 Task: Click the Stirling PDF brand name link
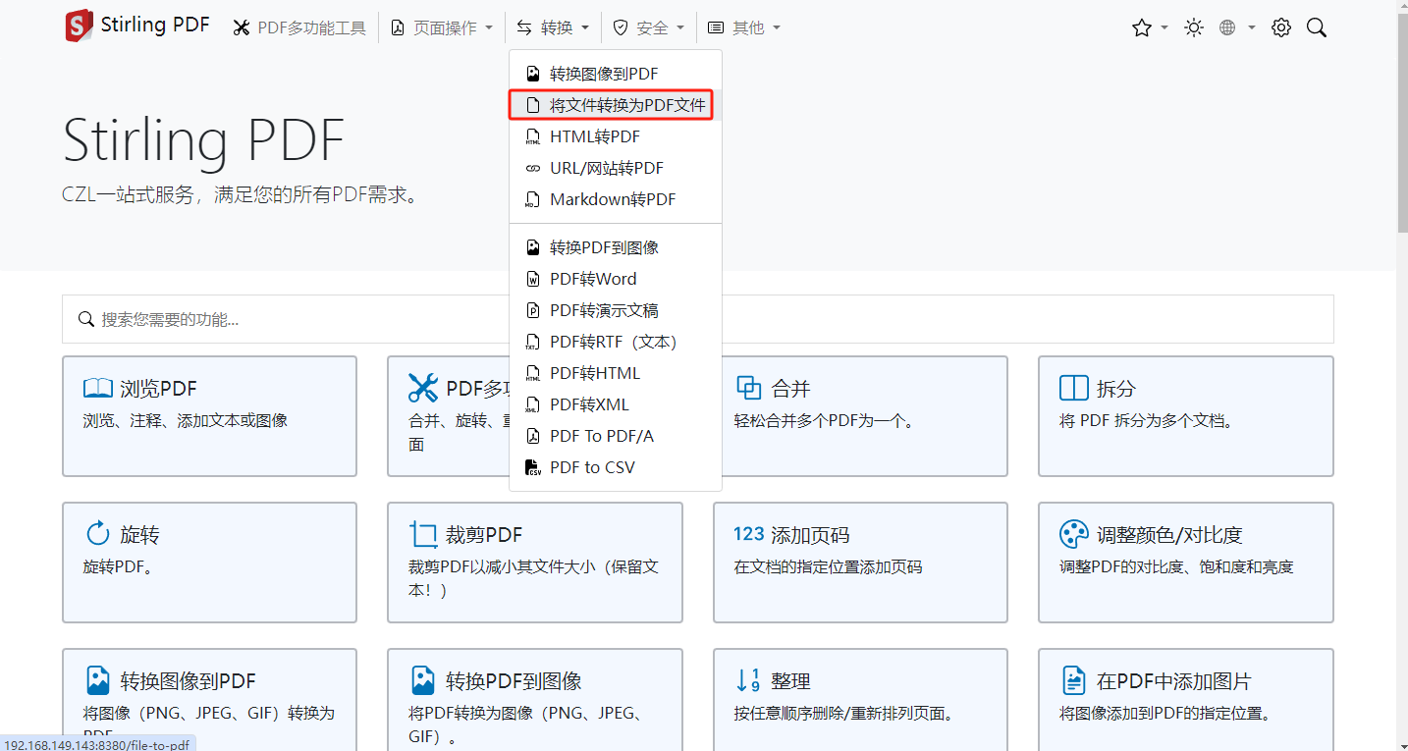[155, 26]
